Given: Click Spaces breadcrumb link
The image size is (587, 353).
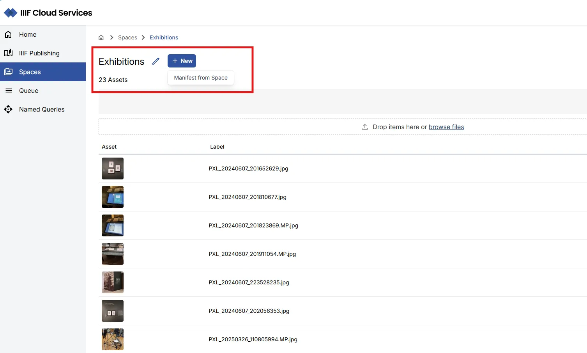Looking at the screenshot, I should click(127, 37).
